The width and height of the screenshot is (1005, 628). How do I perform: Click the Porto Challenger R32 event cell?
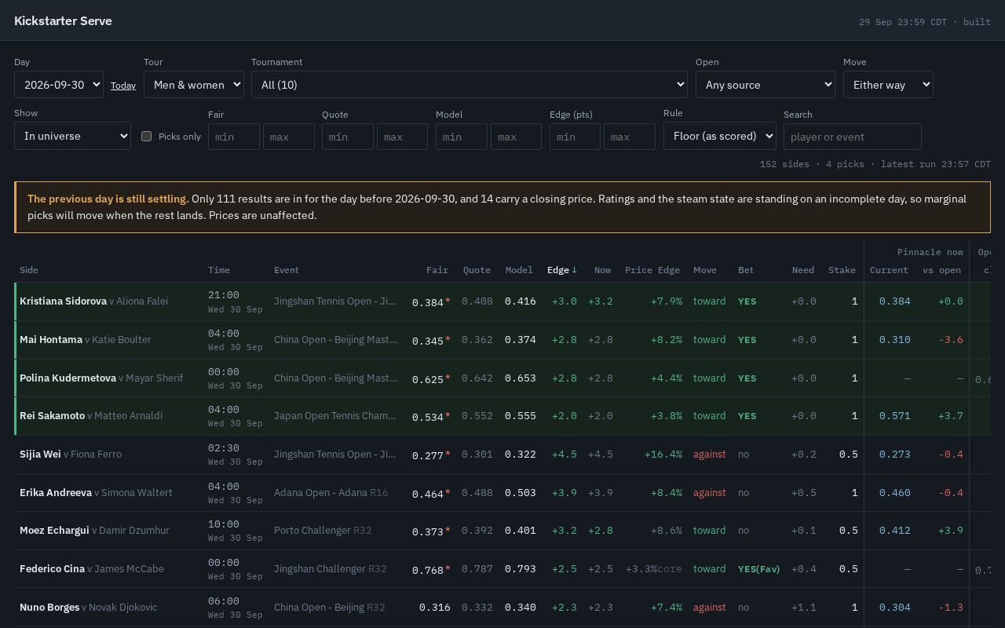point(323,531)
